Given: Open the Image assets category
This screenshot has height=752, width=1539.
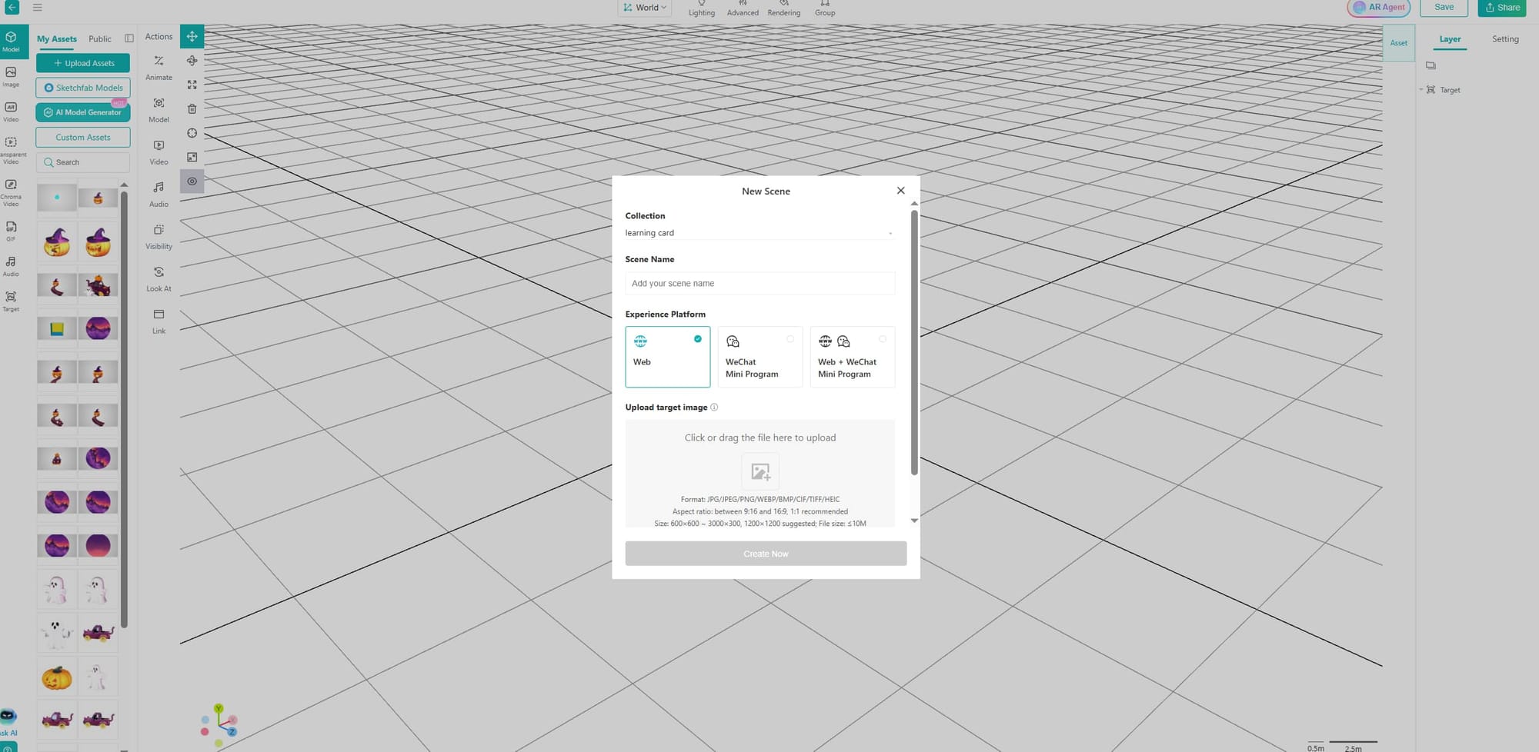Looking at the screenshot, I should coord(11,77).
